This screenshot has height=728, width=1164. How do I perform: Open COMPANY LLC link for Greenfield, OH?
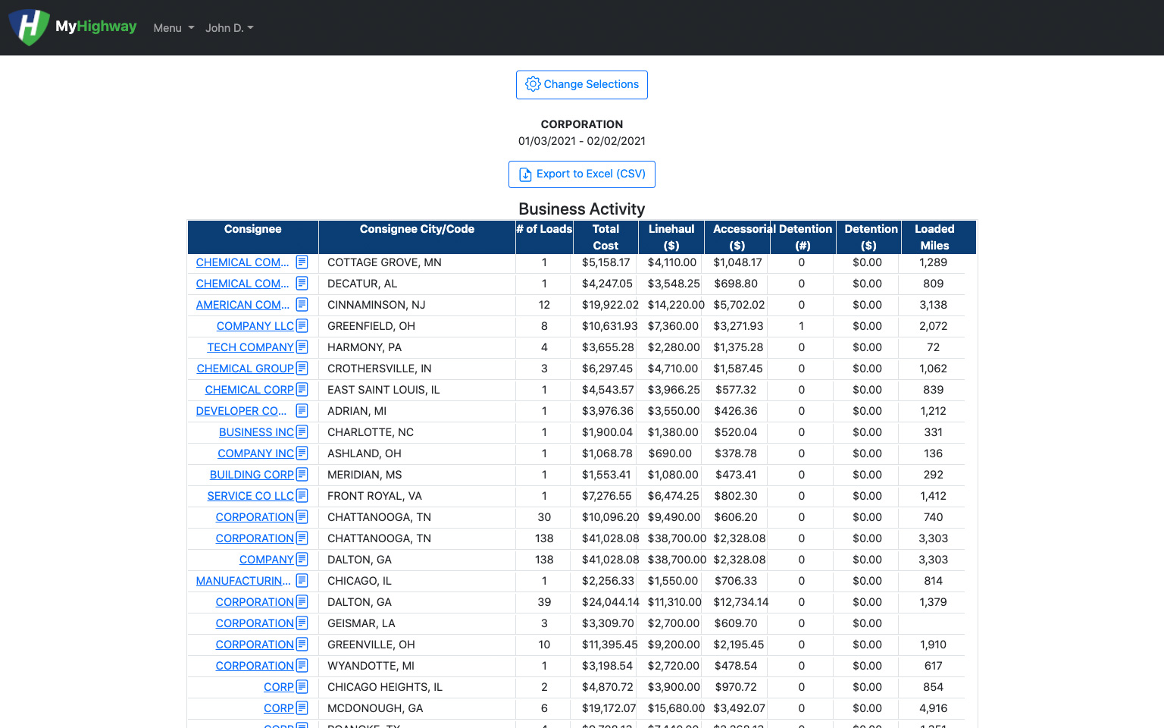click(x=255, y=326)
